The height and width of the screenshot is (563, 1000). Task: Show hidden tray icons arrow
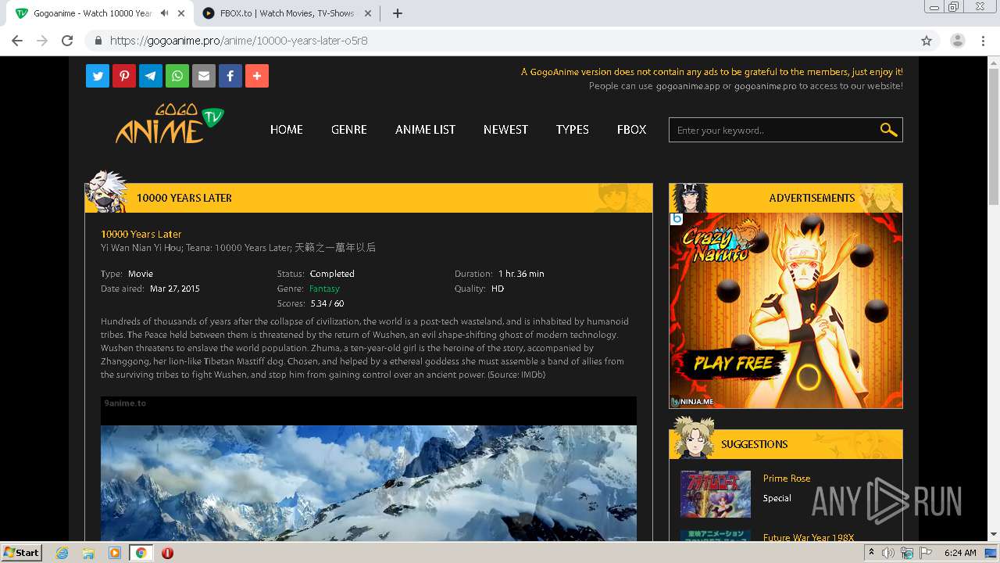871,553
